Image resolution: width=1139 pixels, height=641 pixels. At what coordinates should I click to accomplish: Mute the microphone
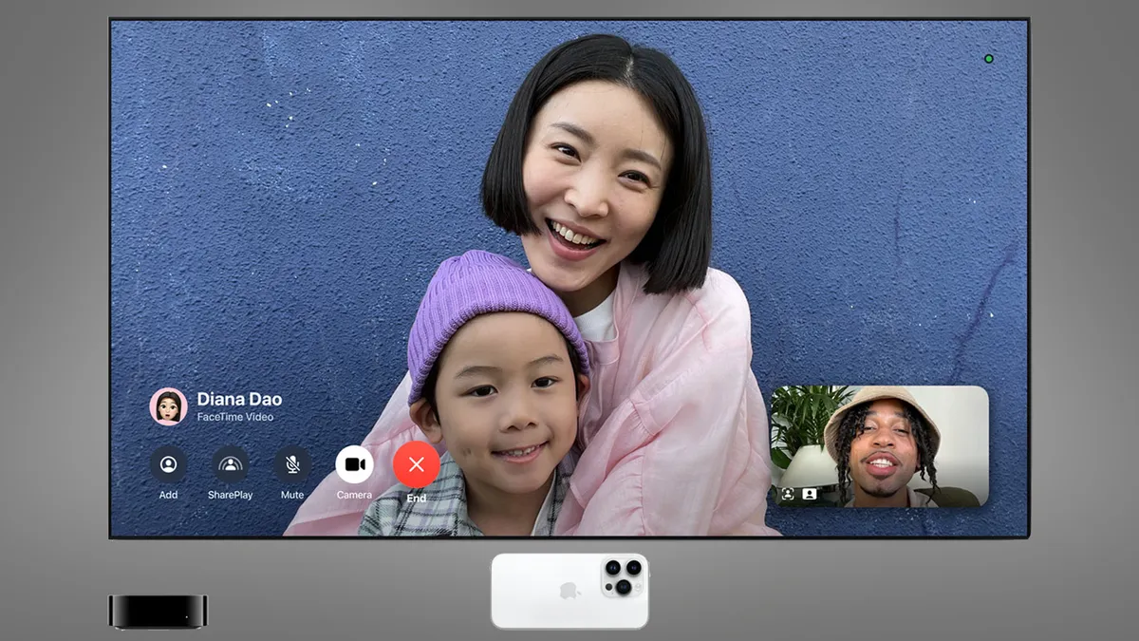tap(292, 464)
